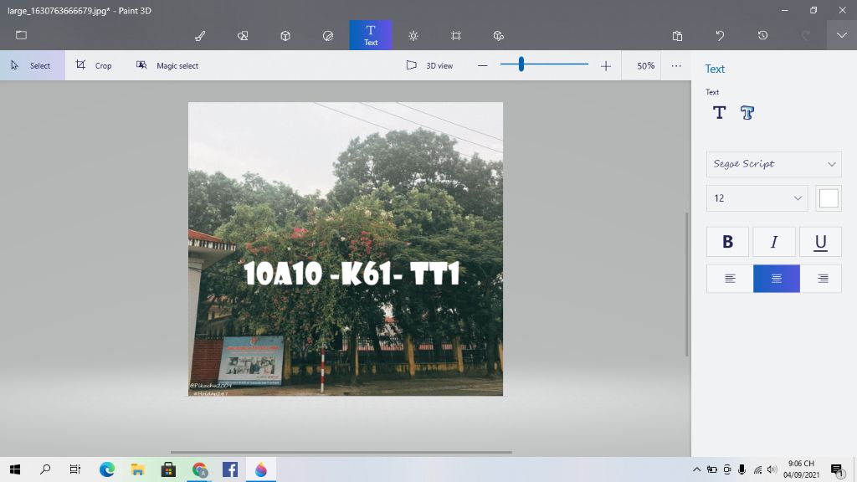
Task: Toggle italic text formatting
Action: tap(773, 241)
